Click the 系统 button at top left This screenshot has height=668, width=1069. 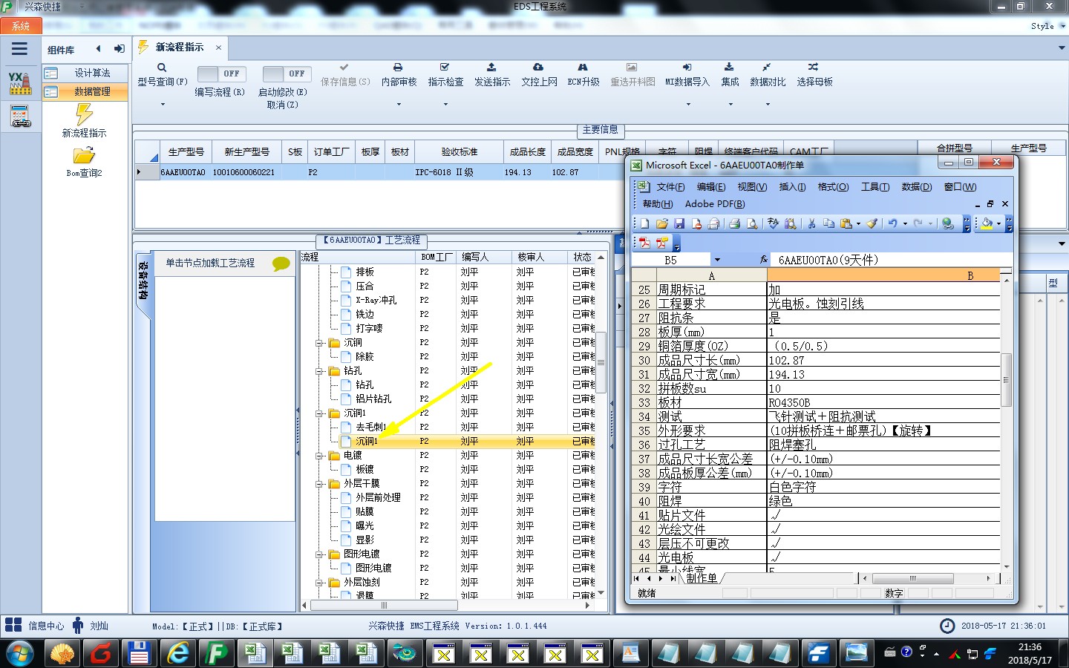[x=21, y=26]
